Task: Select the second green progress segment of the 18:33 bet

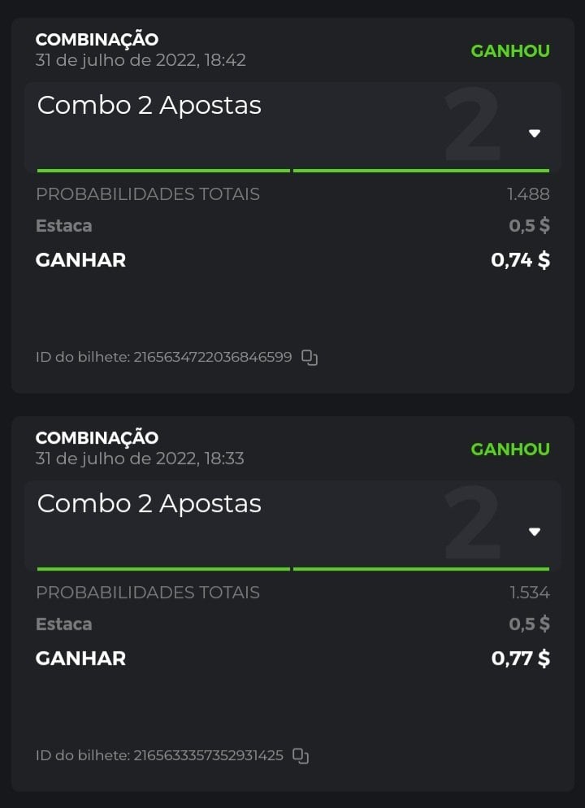Action: pyautogui.click(x=421, y=569)
